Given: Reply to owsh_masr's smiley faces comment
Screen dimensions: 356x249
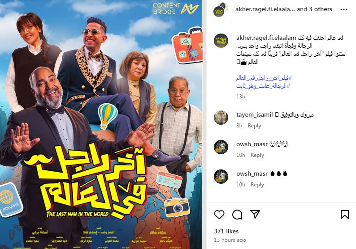Looking at the screenshot, I should 257,155.
